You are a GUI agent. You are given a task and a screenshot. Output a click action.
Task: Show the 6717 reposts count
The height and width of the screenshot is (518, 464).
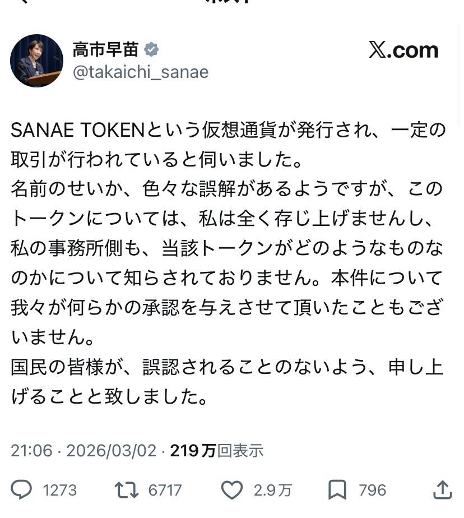click(x=165, y=491)
